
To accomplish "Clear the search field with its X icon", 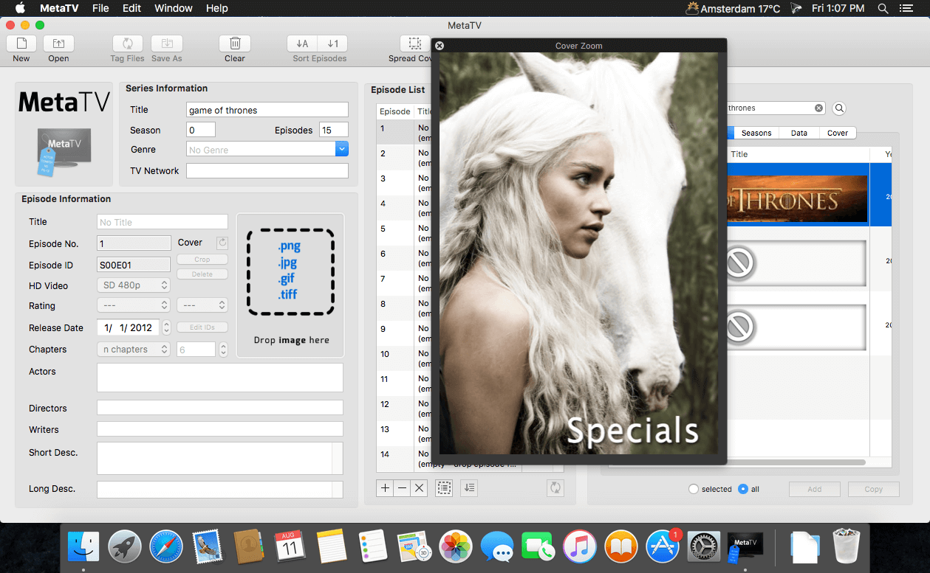I will [818, 108].
